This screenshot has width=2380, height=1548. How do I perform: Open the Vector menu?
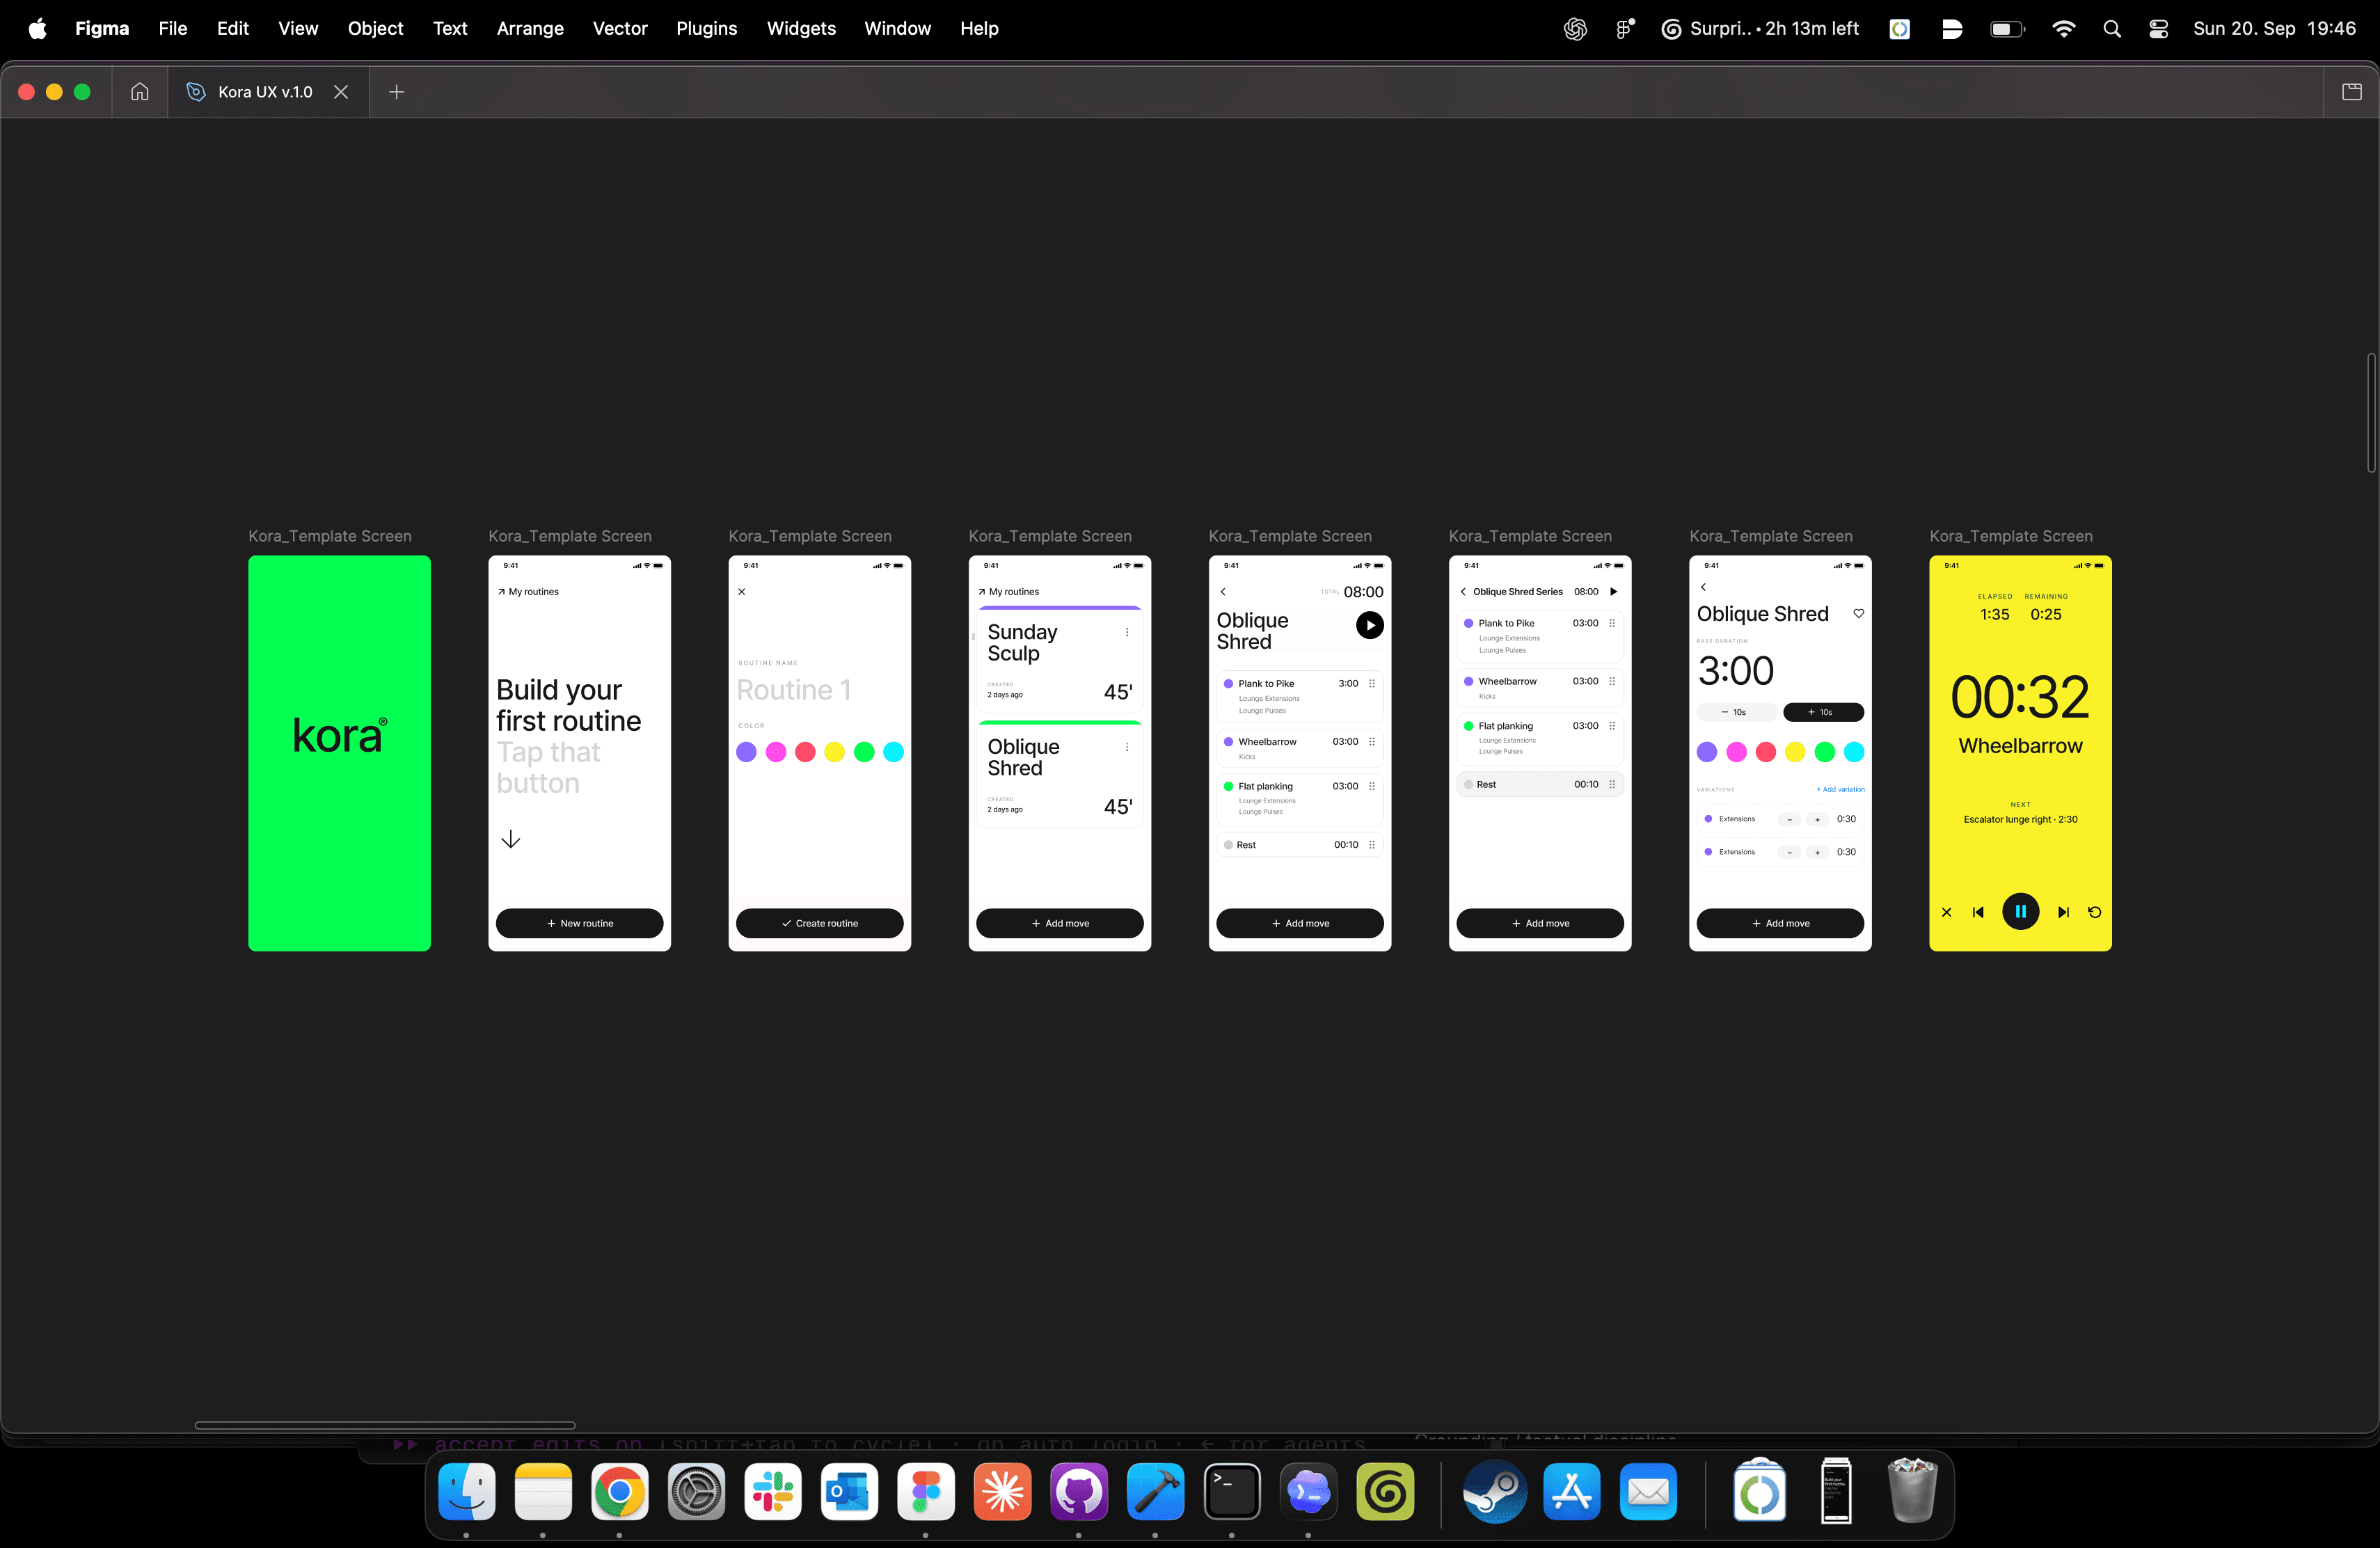[x=620, y=29]
